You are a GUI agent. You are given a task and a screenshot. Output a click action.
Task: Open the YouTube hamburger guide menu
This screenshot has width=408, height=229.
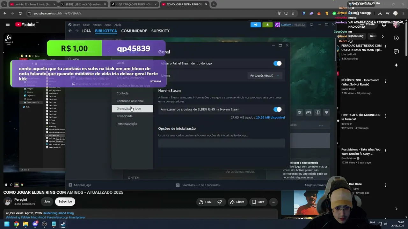7,24
